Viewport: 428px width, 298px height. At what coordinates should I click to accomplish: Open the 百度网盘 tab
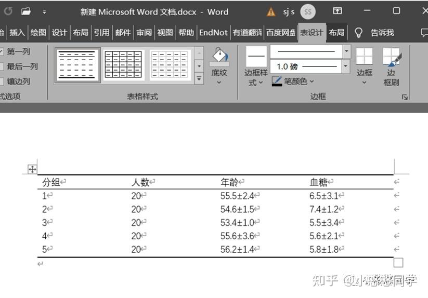(x=281, y=33)
